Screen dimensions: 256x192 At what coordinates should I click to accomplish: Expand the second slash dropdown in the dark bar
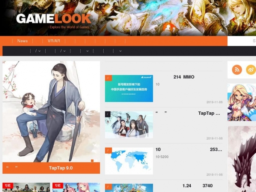point(63,51)
